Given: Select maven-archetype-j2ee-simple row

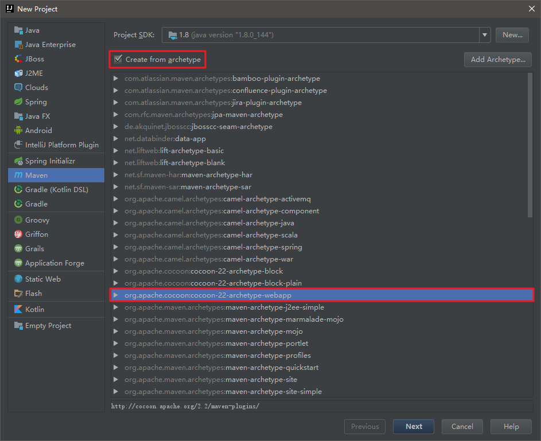Looking at the screenshot, I should pos(322,307).
